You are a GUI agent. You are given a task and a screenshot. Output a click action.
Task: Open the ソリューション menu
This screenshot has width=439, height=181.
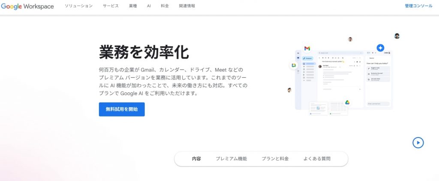(x=78, y=6)
